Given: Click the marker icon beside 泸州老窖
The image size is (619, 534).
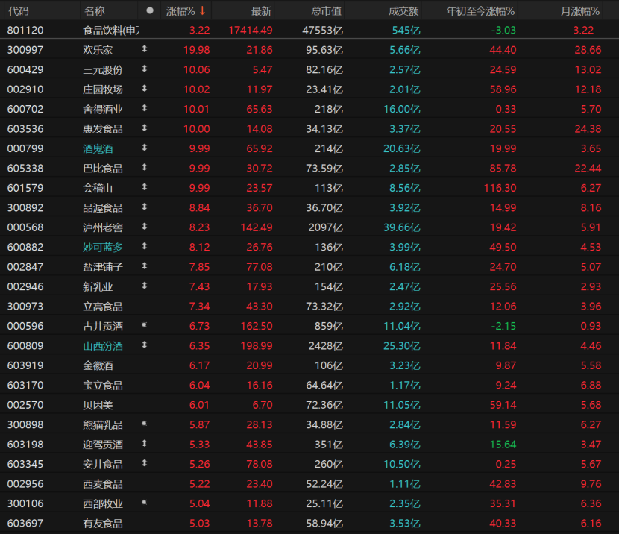Looking at the screenshot, I should point(145,227).
